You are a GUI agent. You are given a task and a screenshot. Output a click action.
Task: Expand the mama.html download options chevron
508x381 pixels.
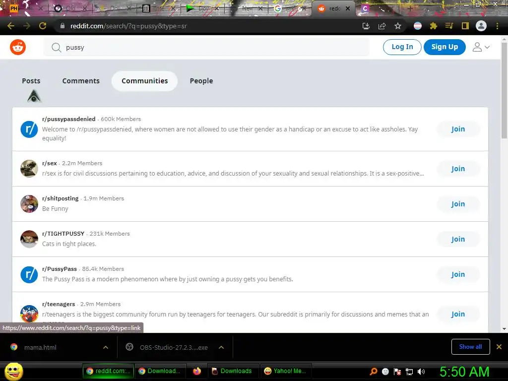[x=106, y=347]
